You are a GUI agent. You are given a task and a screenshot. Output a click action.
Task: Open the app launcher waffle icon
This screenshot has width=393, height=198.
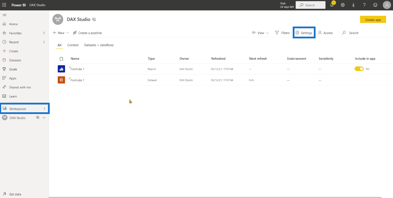click(x=4, y=5)
